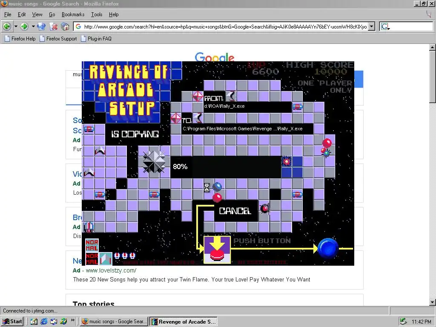
Task: Open the Tools menu
Action: 97,14
